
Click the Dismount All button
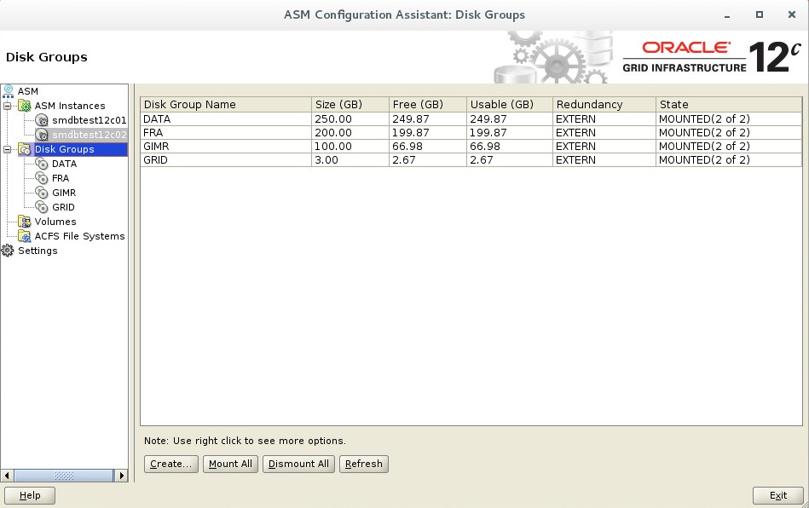click(298, 464)
